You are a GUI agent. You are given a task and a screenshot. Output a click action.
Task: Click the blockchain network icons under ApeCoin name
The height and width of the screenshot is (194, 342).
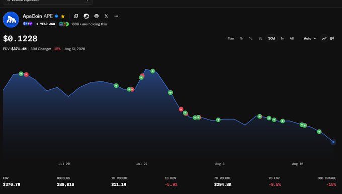(x=28, y=24)
